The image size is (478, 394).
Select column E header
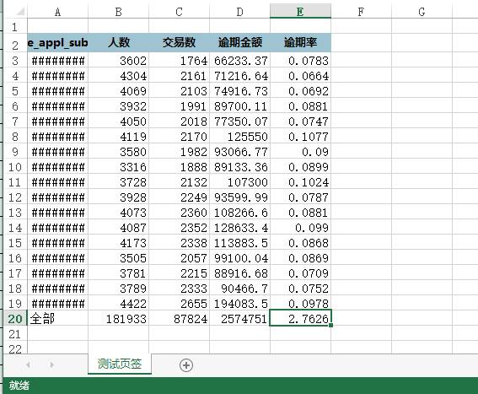(300, 11)
